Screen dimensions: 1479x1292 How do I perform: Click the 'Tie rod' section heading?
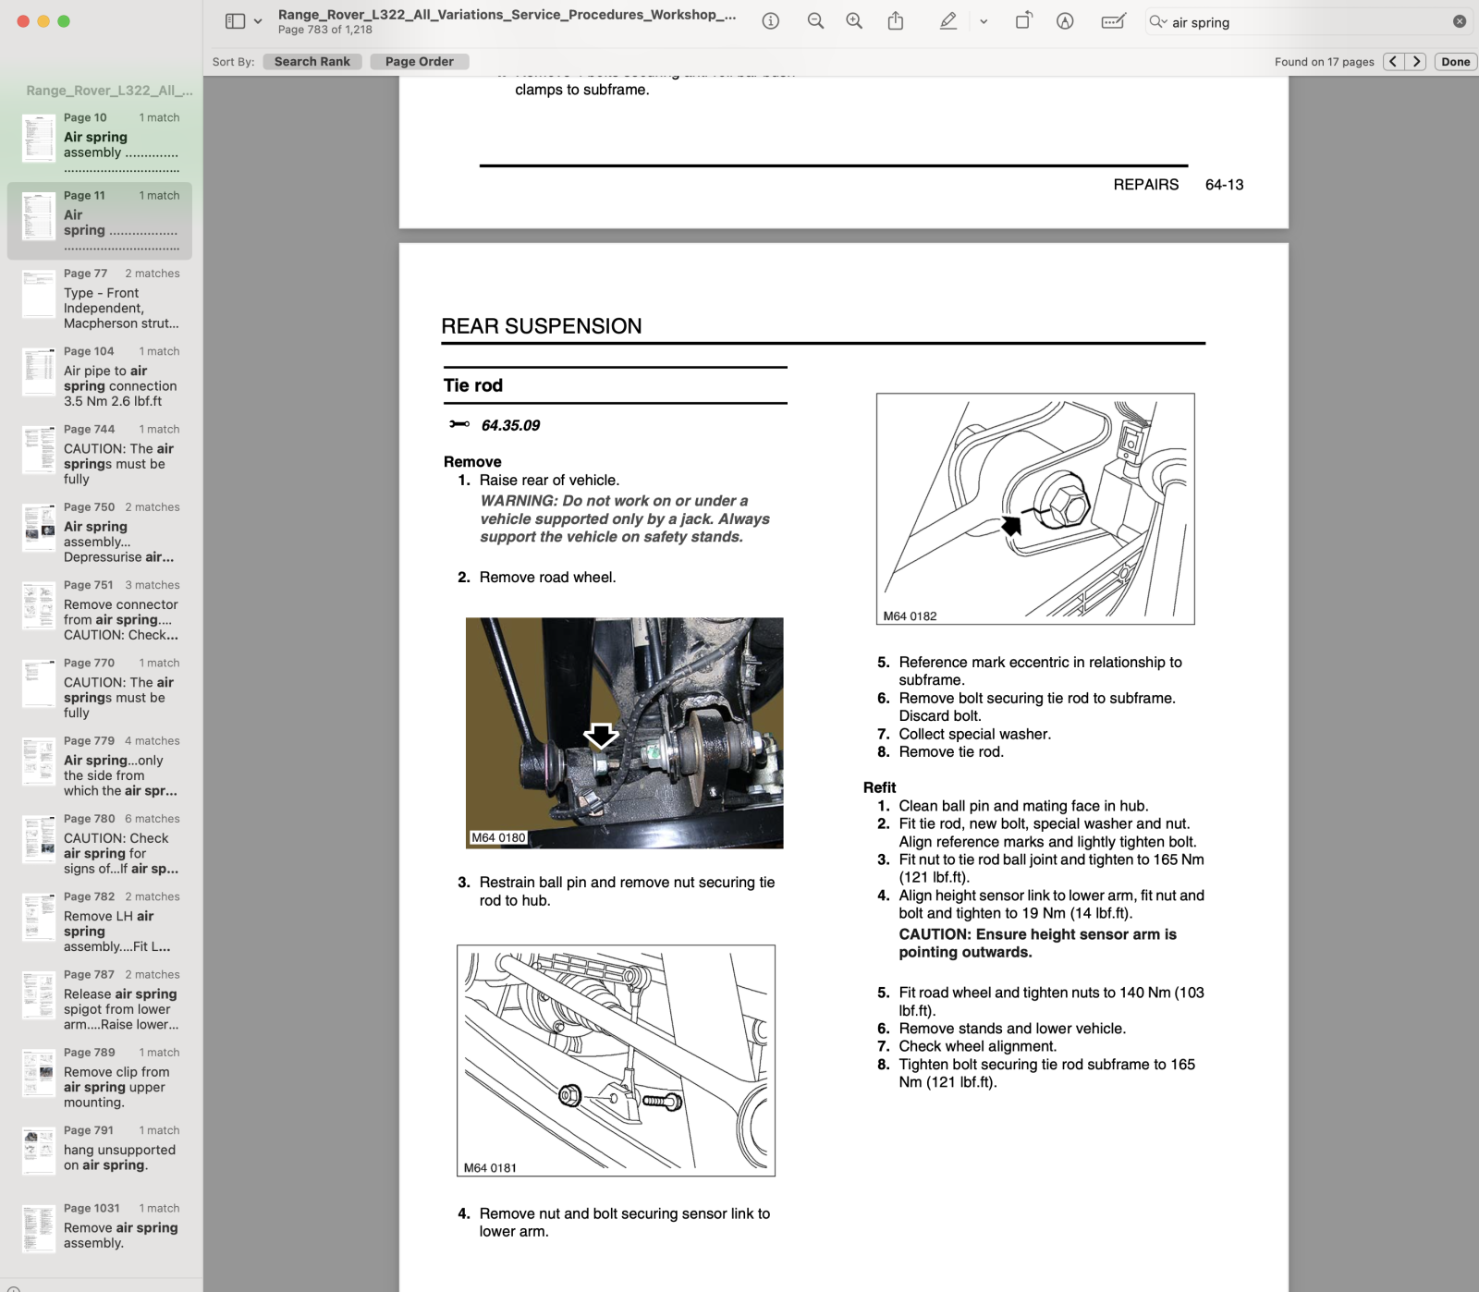click(472, 385)
